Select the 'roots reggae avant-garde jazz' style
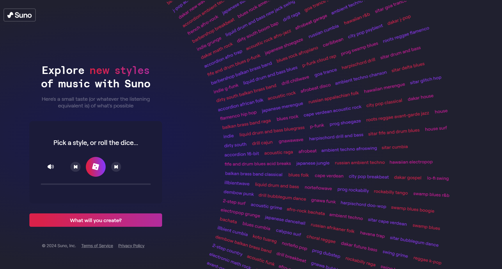This screenshot has width=502, height=269. coord(398,116)
